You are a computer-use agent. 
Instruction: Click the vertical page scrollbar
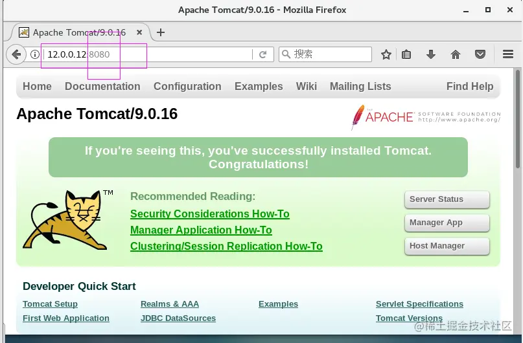pyautogui.click(x=517, y=119)
